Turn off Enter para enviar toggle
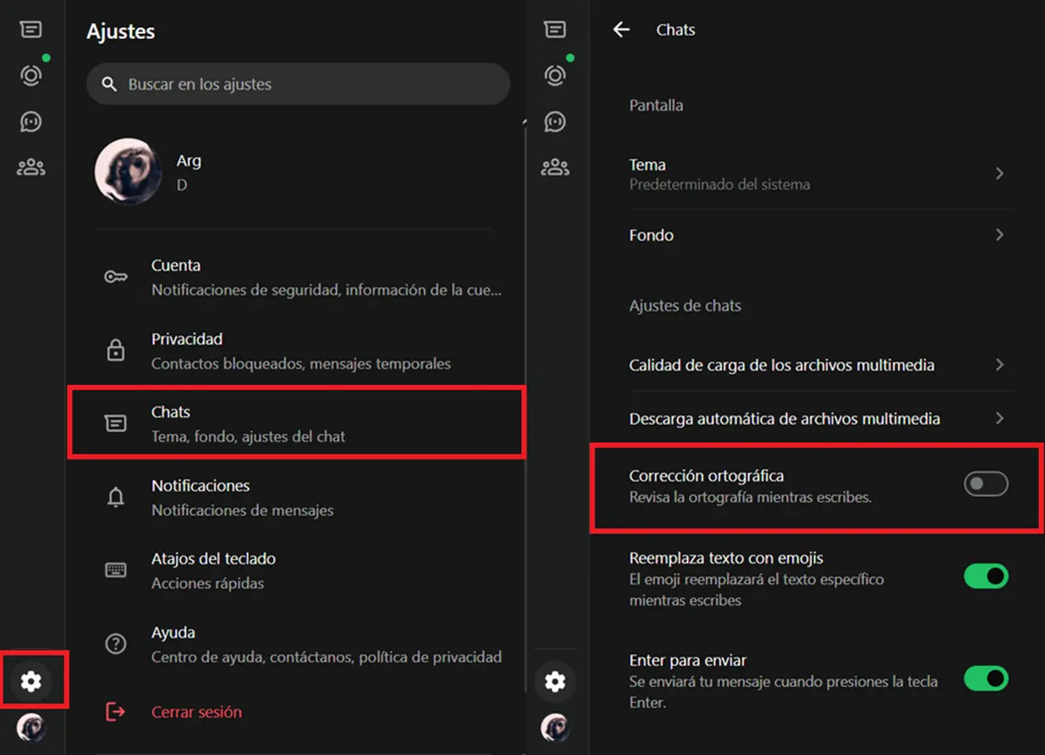 (985, 678)
